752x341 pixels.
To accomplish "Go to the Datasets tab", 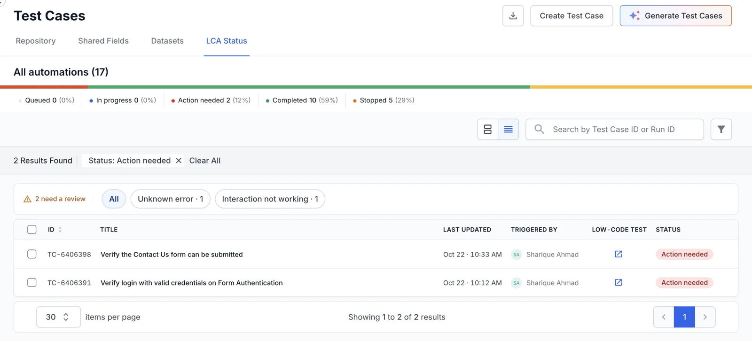I will pos(167,41).
